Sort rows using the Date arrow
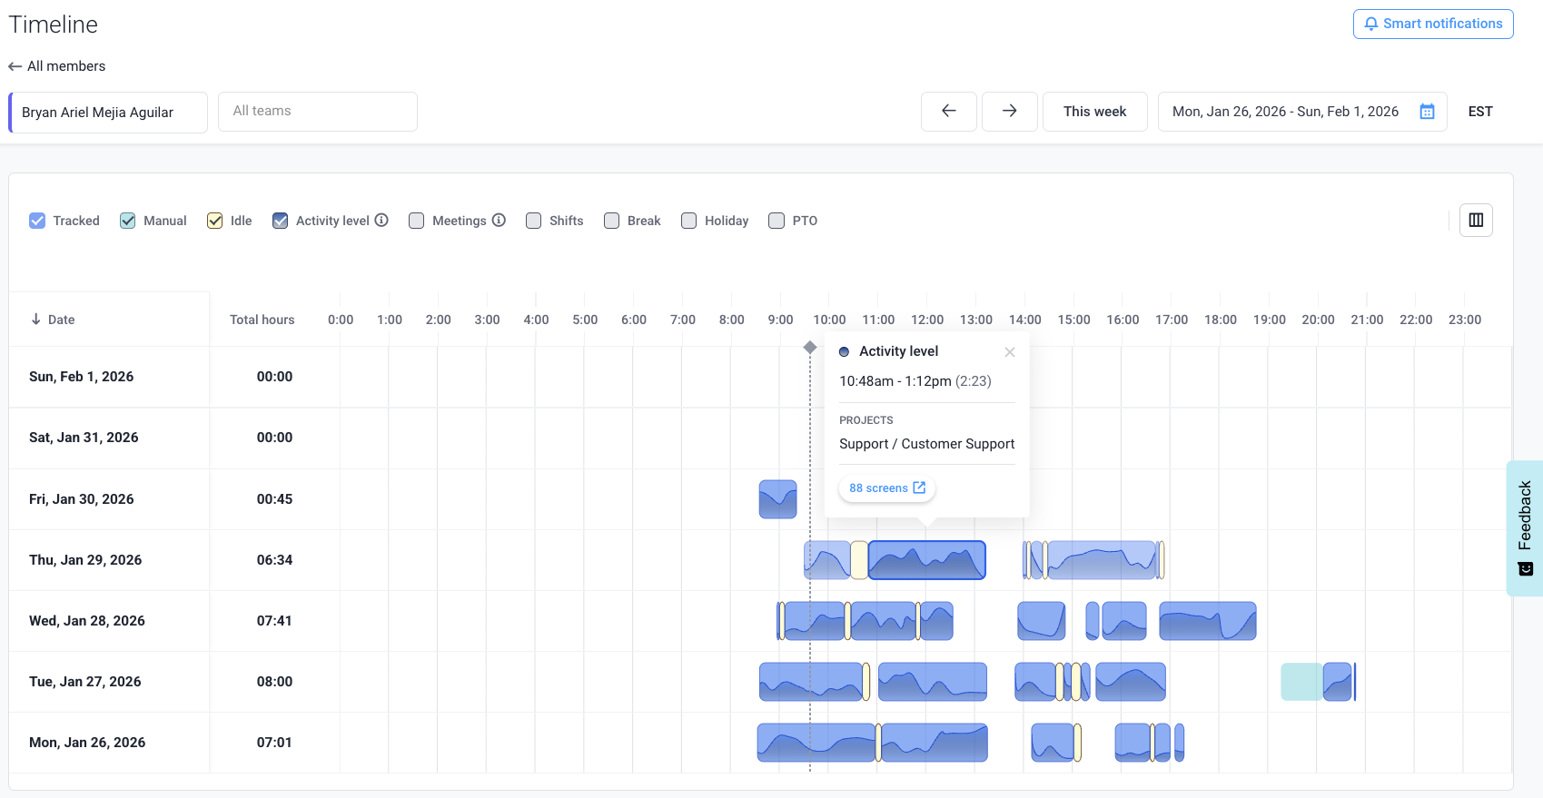The image size is (1543, 798). [36, 320]
